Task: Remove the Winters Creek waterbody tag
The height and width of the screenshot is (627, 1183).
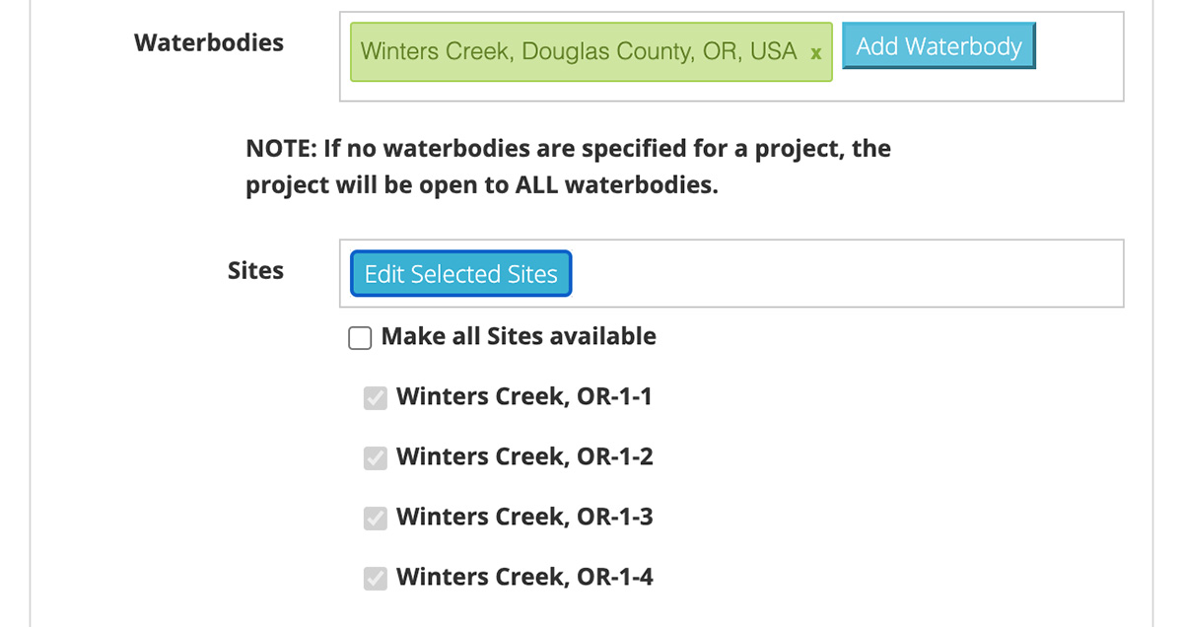Action: tap(815, 53)
